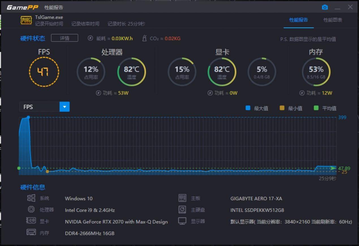Click the processor 12% usage gauge
The width and height of the screenshot is (359, 246).
(91, 72)
